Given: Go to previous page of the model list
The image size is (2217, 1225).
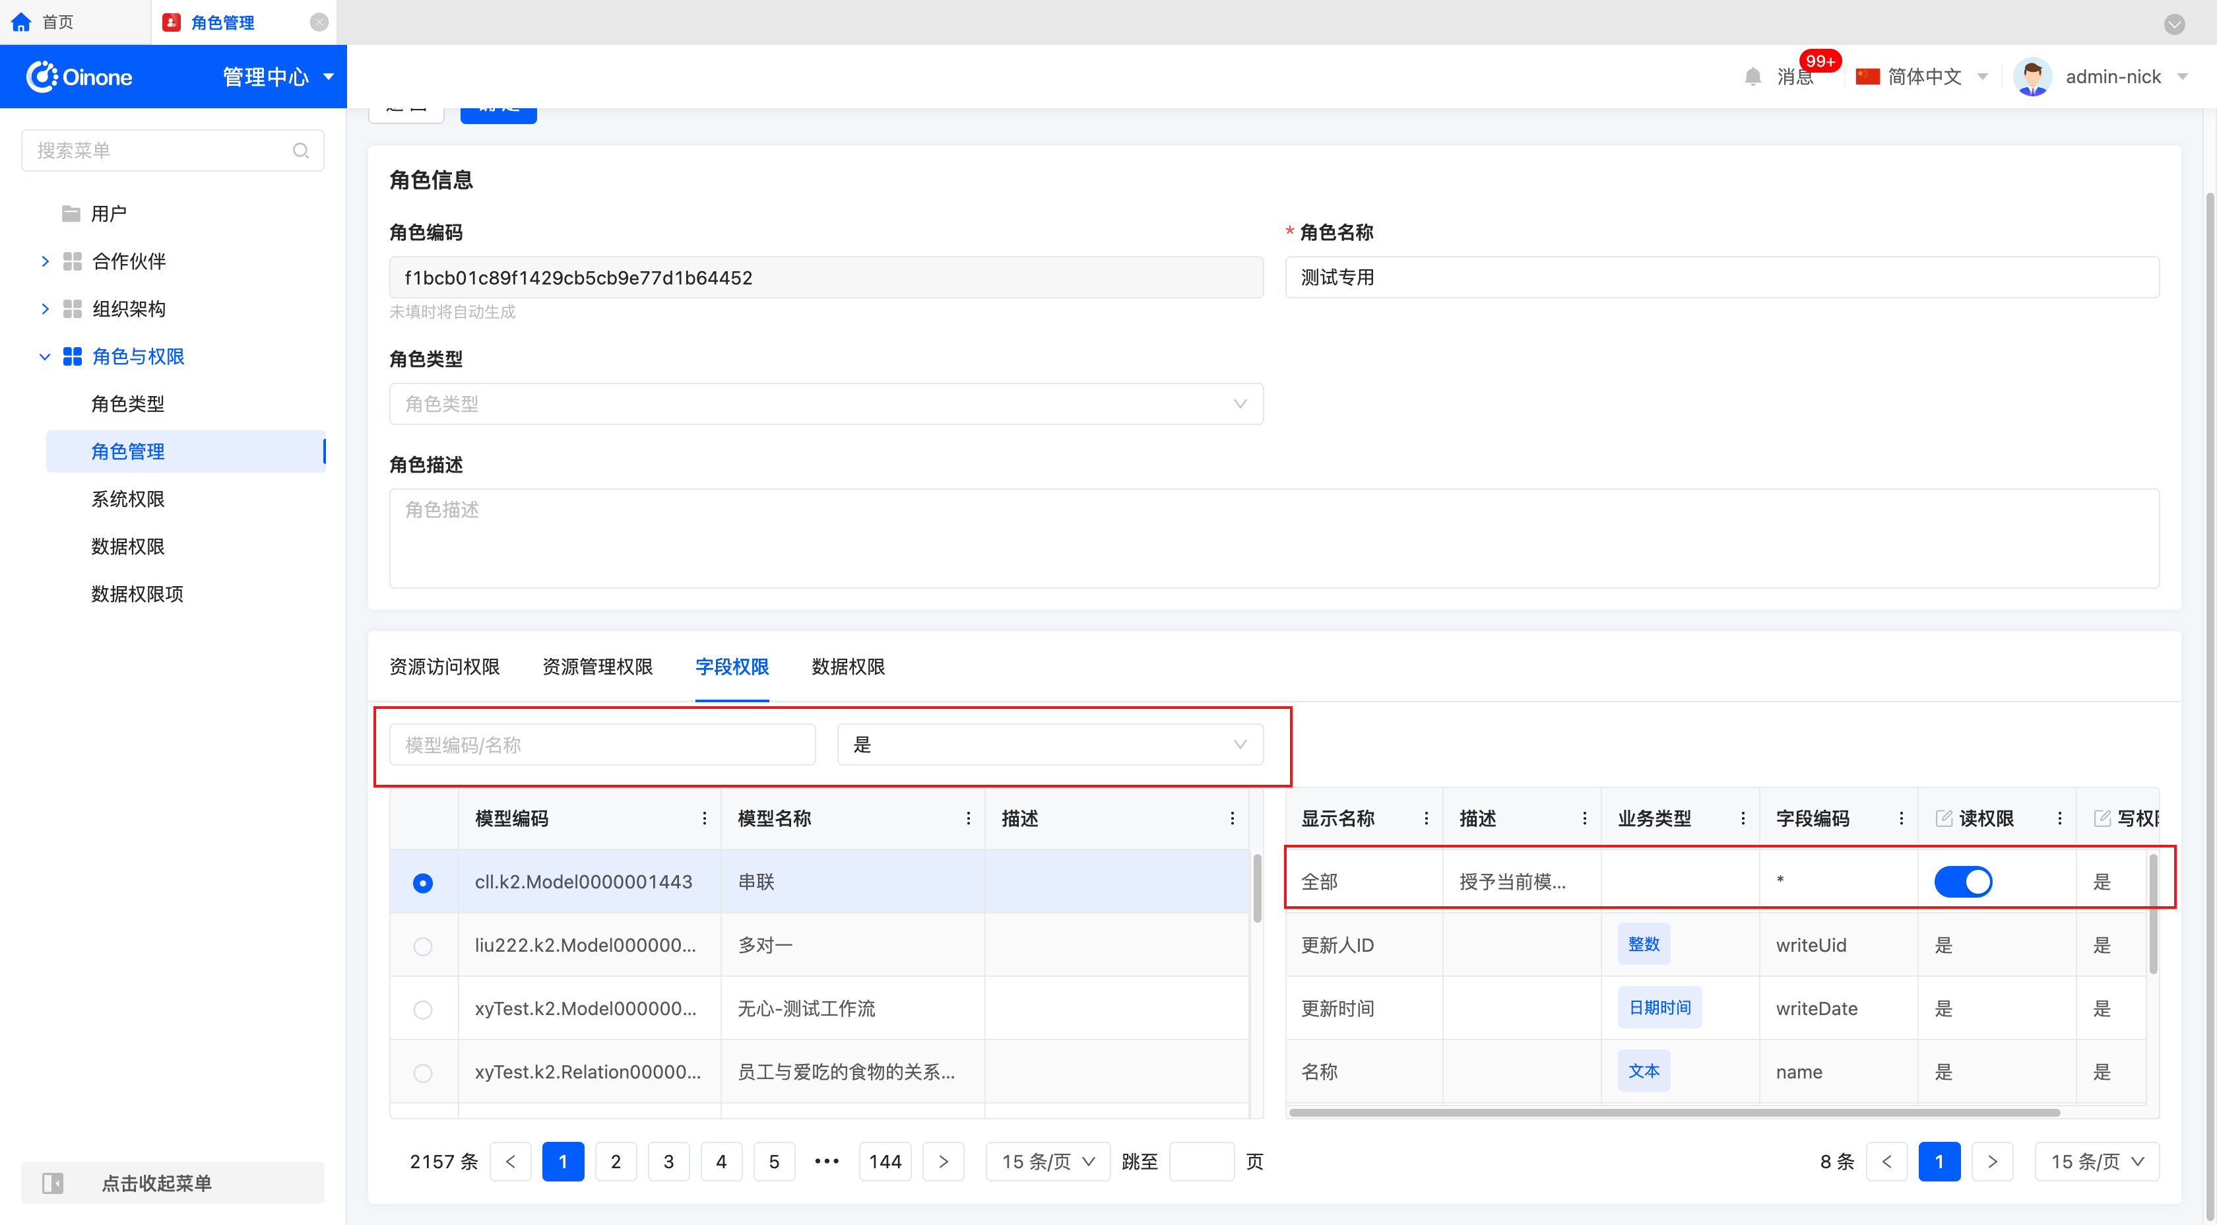Looking at the screenshot, I should (x=510, y=1161).
